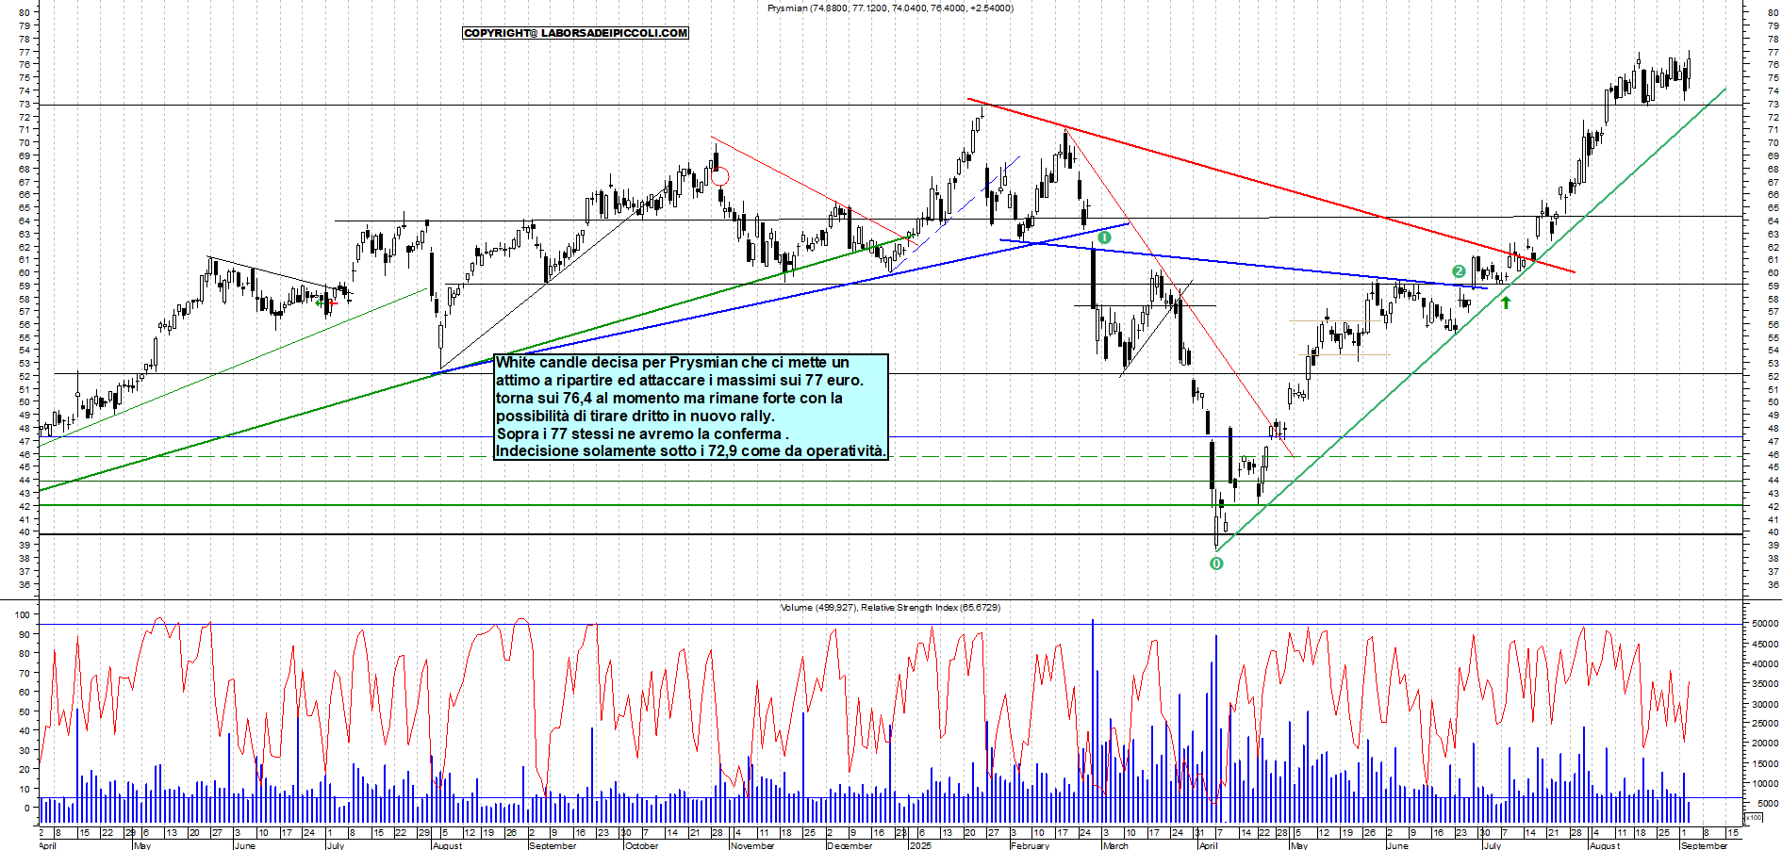Click the green circle marker labeled 2

1459,271
